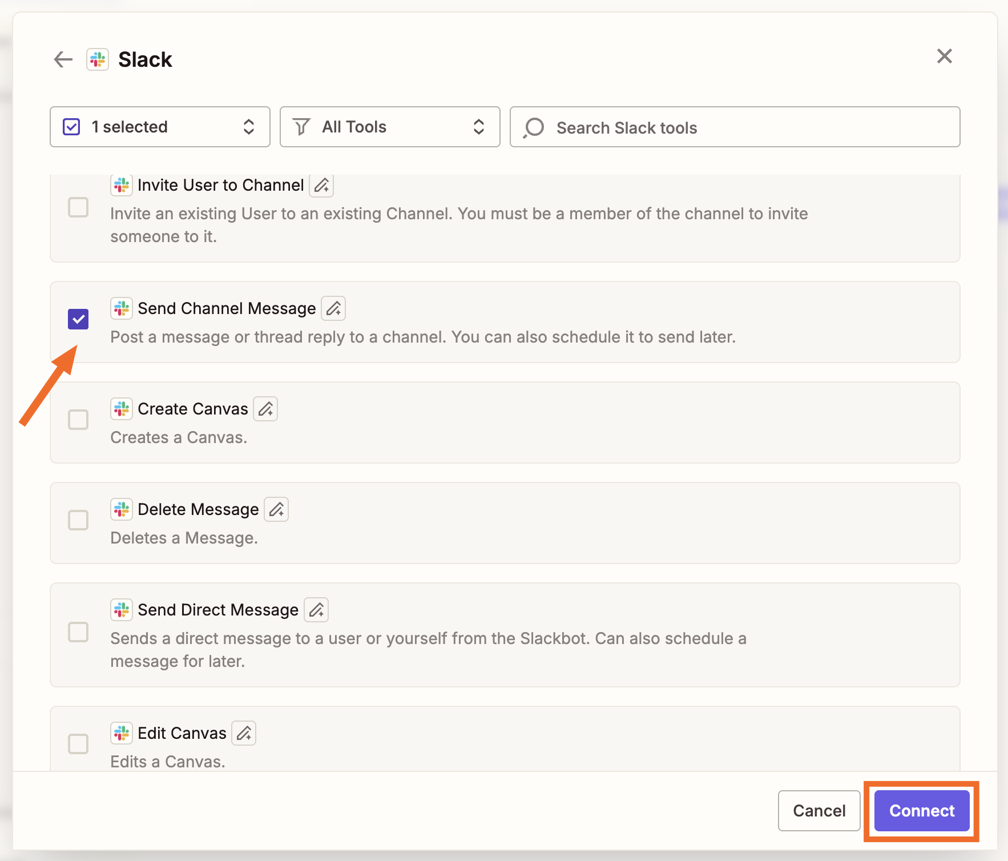Edit the Send Channel Message tool name
The height and width of the screenshot is (861, 1008).
pyautogui.click(x=334, y=308)
